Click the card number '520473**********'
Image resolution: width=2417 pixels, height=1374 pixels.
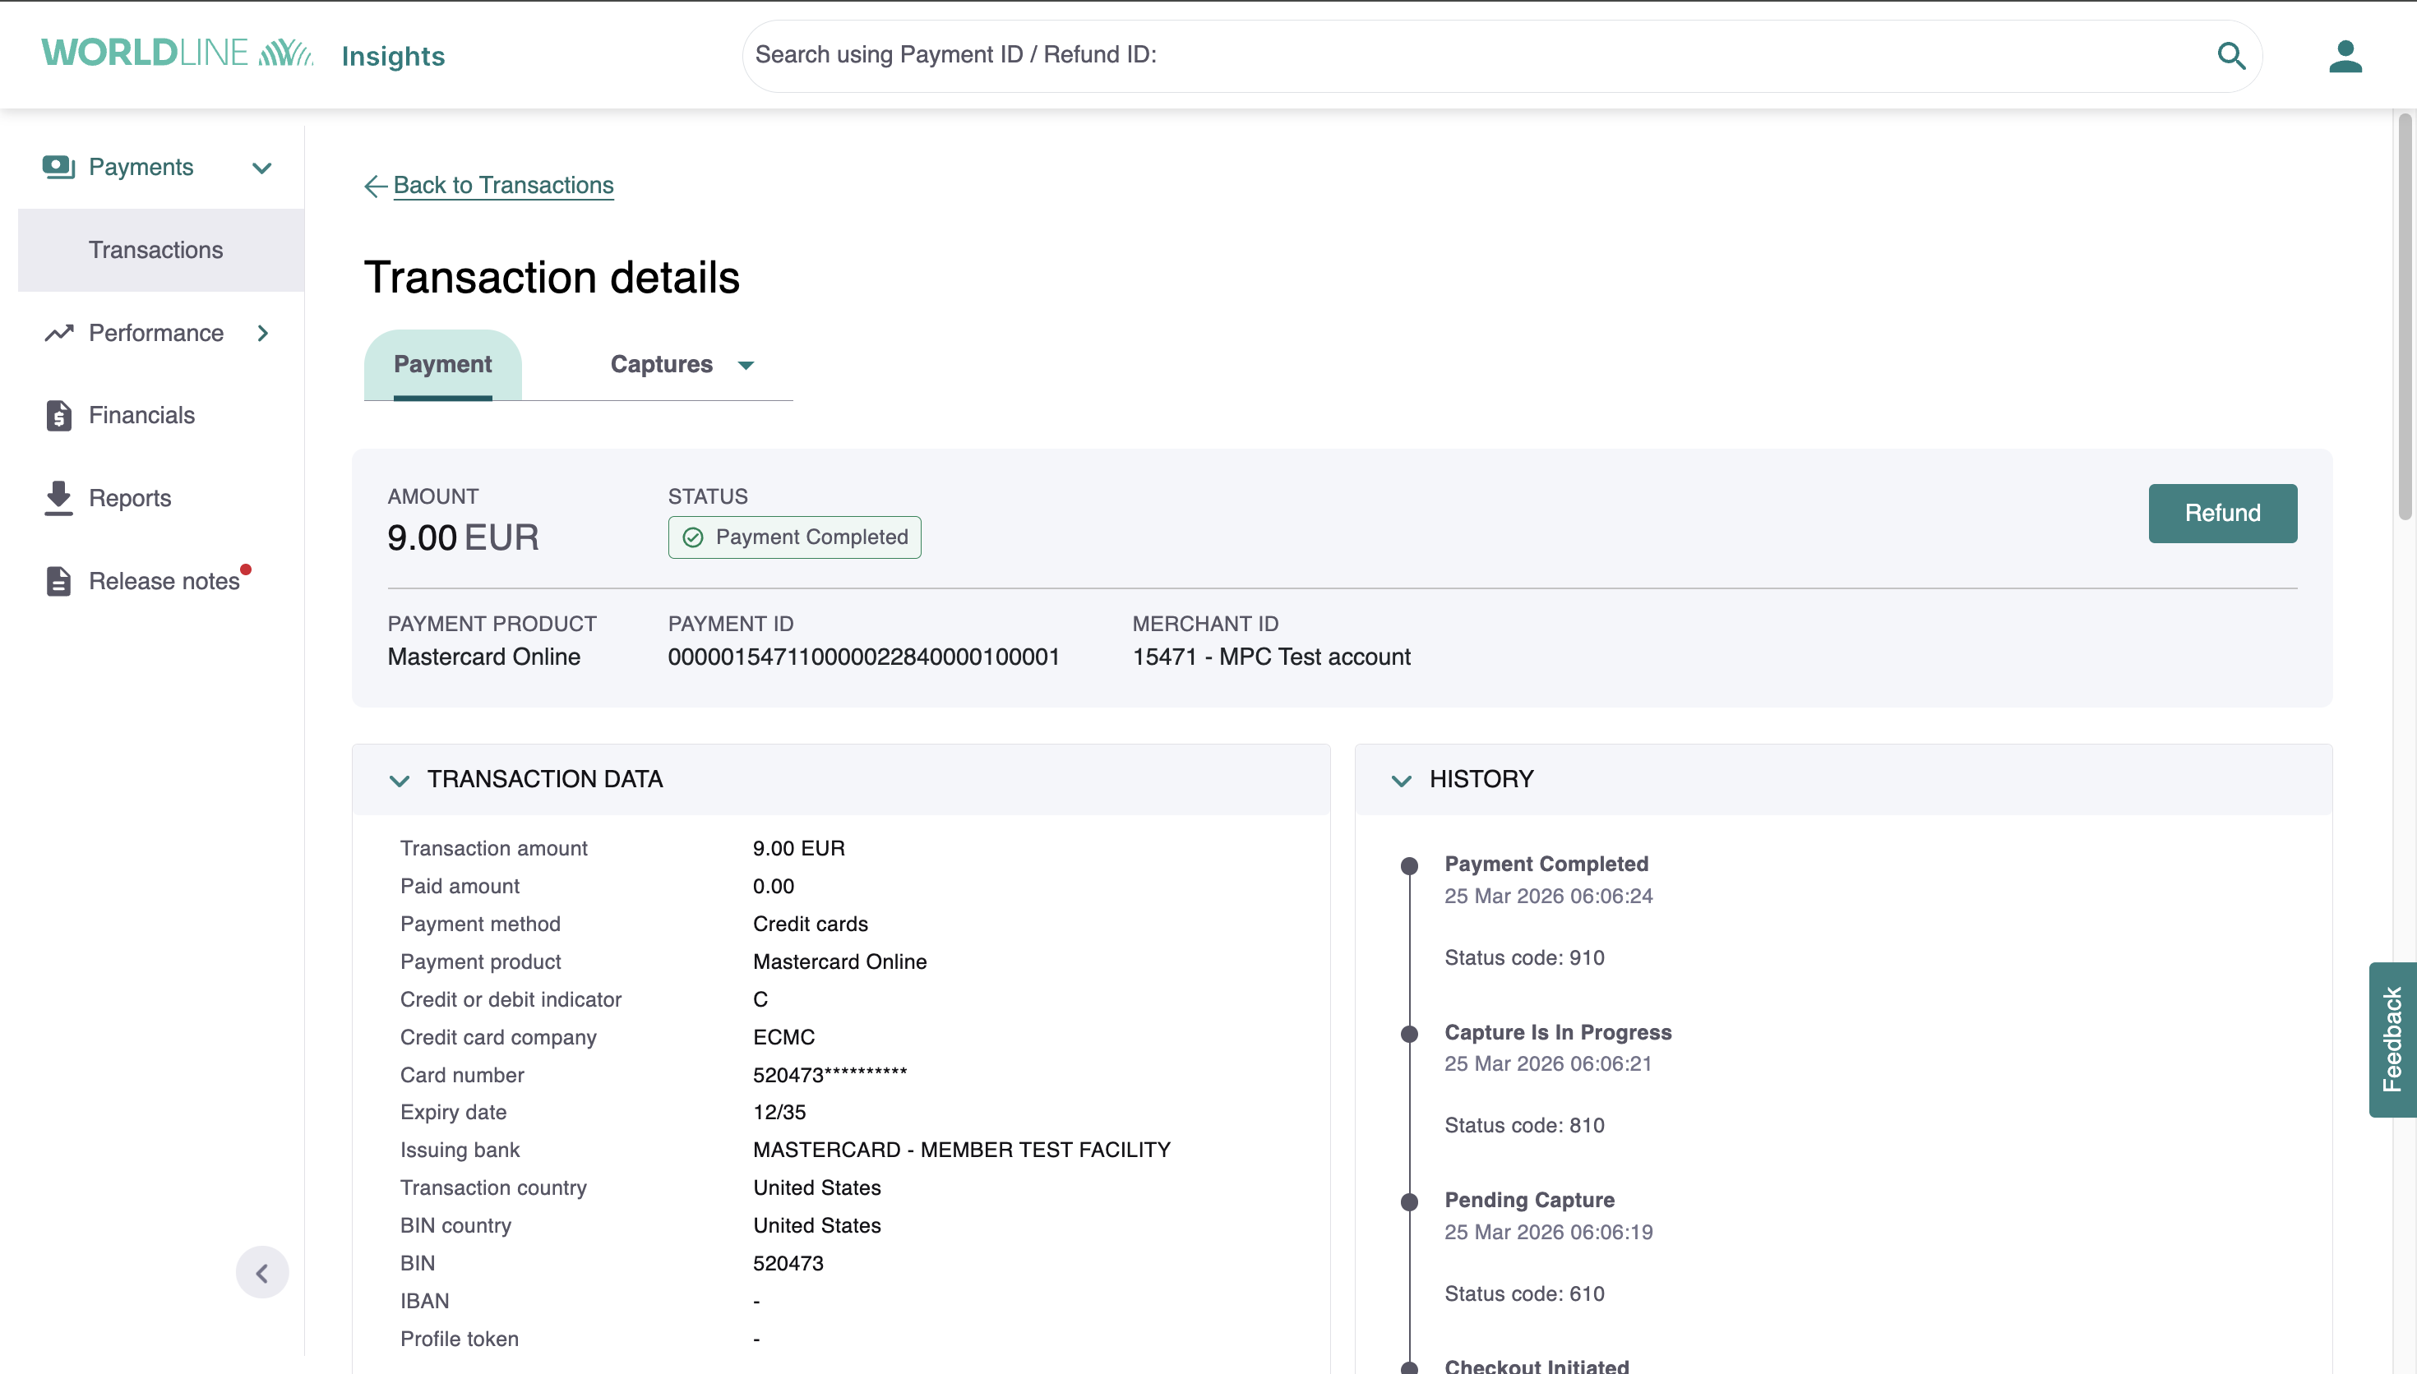coord(830,1074)
